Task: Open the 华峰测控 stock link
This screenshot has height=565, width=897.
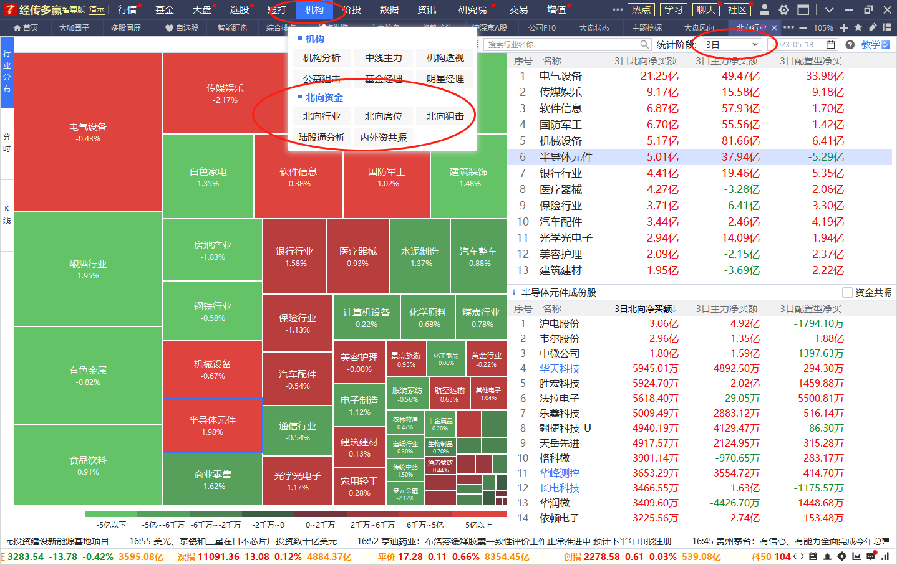Action: pyautogui.click(x=560, y=473)
